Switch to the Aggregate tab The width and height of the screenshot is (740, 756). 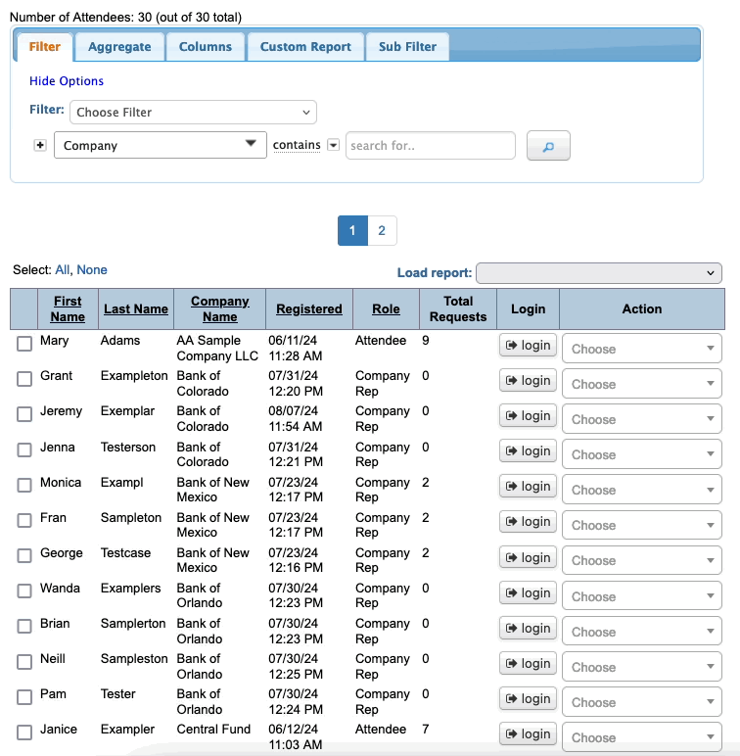(x=119, y=46)
